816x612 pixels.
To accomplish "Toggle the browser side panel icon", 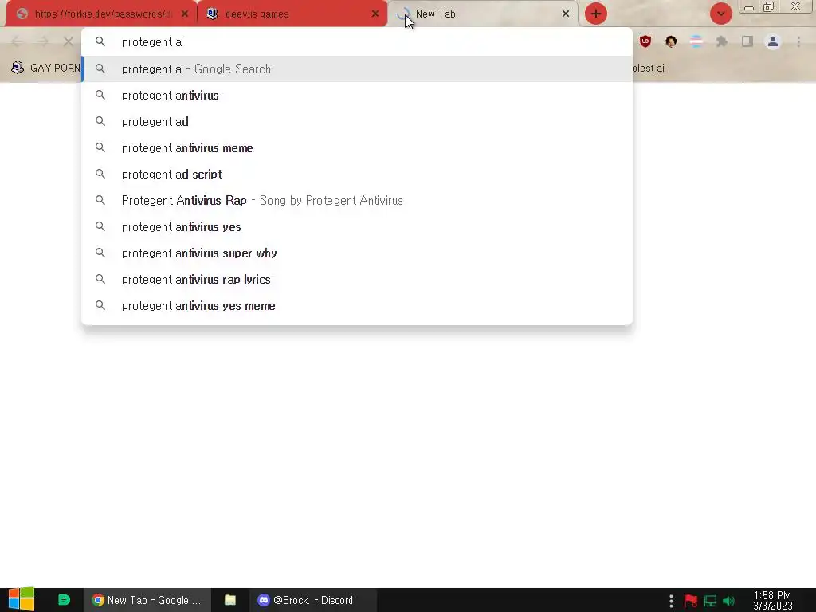I will [x=747, y=41].
